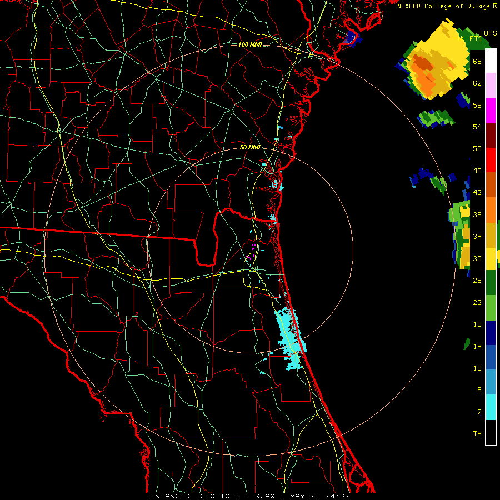
Task: Select the magenta color block in legend
Action: tap(491, 111)
